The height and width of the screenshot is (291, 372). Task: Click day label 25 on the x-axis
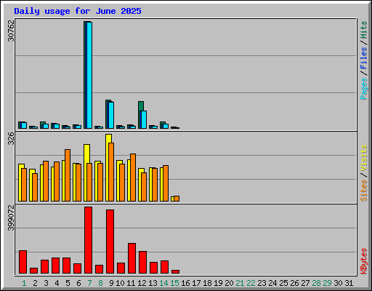pos(283,283)
